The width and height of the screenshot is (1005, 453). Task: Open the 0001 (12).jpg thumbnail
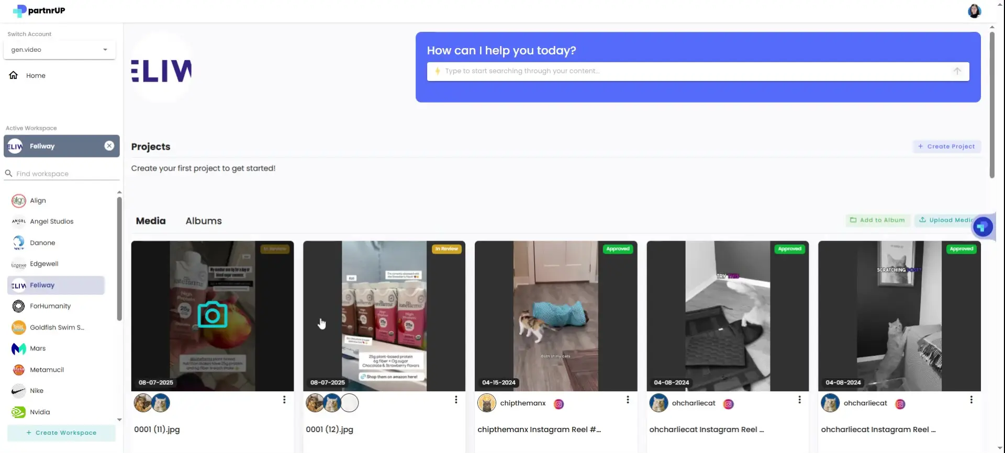(x=384, y=316)
